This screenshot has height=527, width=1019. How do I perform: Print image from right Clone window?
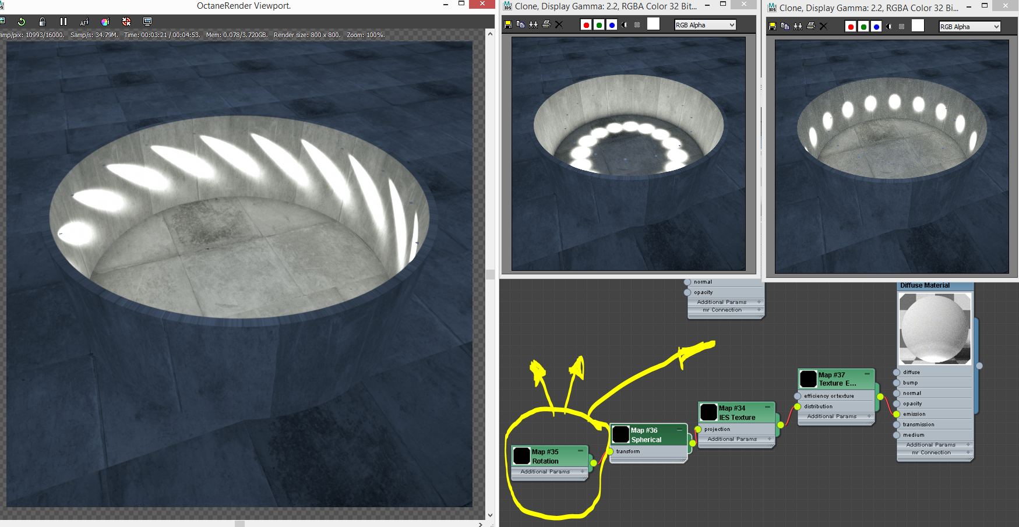point(811,26)
